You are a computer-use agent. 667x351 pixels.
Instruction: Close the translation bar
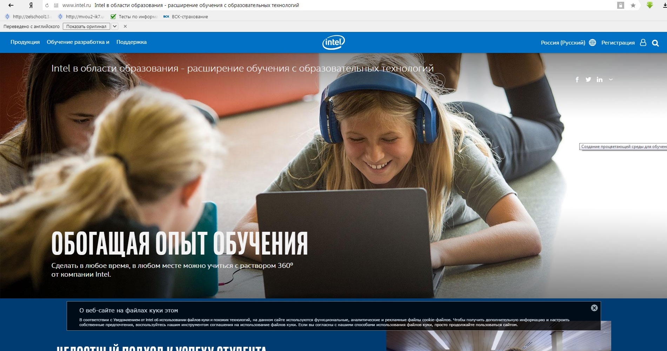pyautogui.click(x=125, y=26)
